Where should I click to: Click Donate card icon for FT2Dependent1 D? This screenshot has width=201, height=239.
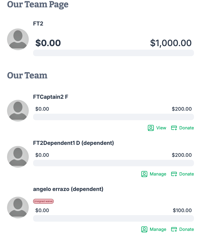coord(174,174)
